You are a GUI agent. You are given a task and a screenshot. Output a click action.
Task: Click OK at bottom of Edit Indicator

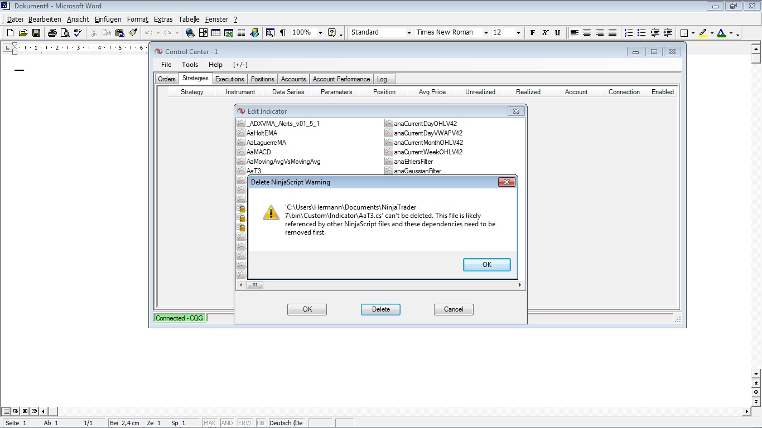(307, 309)
